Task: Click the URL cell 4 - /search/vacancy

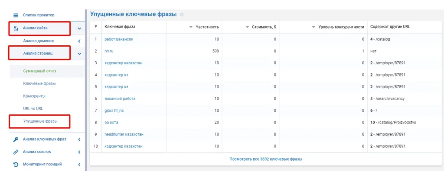Action: click(387, 98)
